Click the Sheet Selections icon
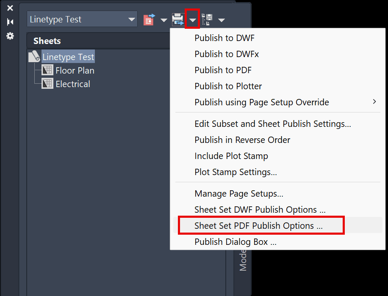The height and width of the screenshot is (296, 388). click(x=208, y=19)
